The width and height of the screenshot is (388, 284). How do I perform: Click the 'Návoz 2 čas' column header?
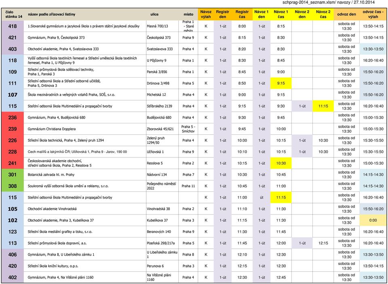click(323, 14)
